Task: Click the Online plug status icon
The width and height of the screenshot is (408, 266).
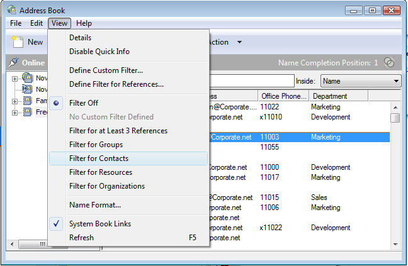Action: pos(13,62)
